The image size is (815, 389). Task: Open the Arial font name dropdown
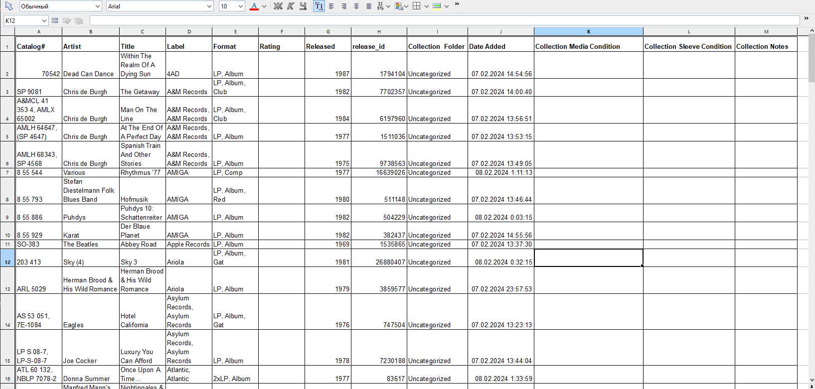(209, 6)
